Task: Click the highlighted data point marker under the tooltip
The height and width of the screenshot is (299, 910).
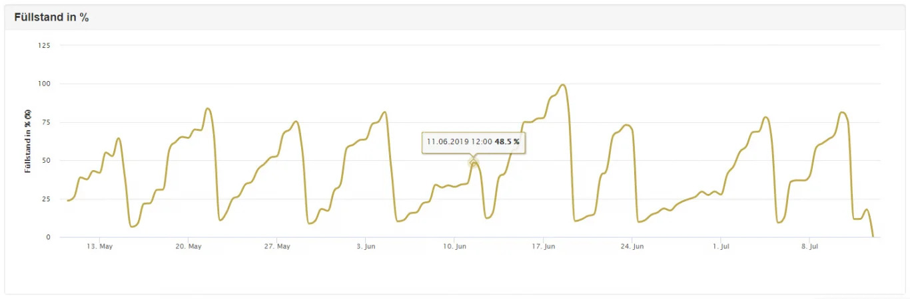Action: [x=474, y=162]
